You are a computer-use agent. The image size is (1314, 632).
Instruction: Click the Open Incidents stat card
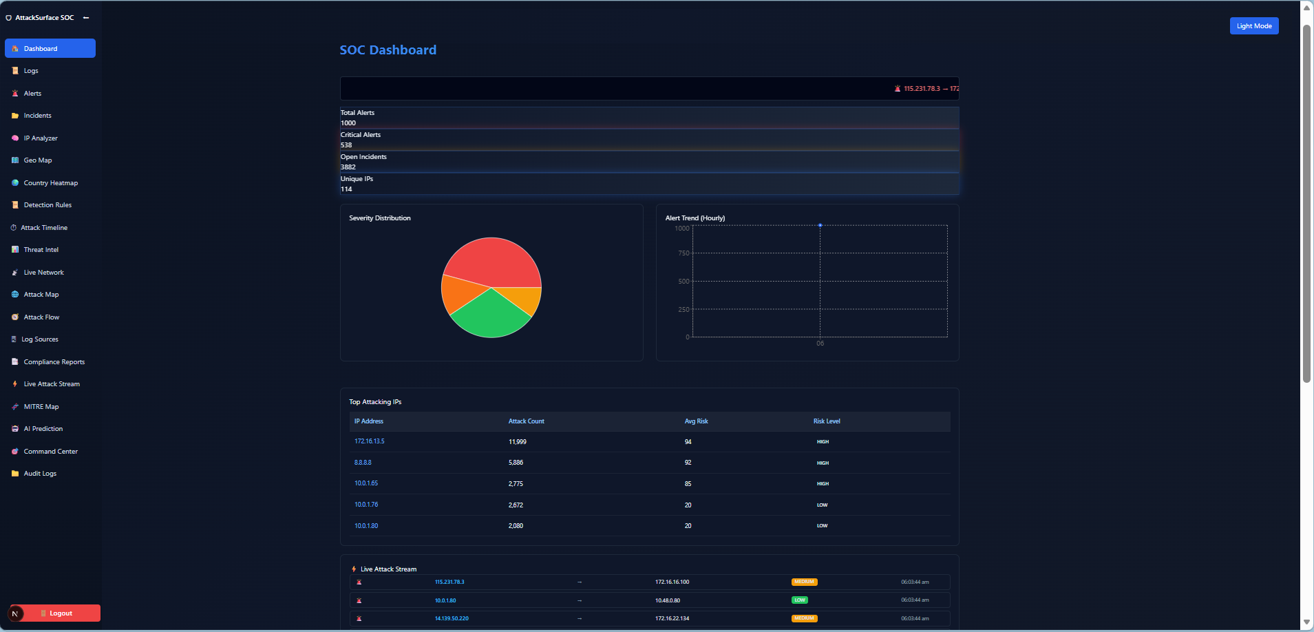tap(649, 162)
